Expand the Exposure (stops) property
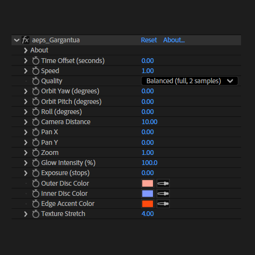 point(25,173)
